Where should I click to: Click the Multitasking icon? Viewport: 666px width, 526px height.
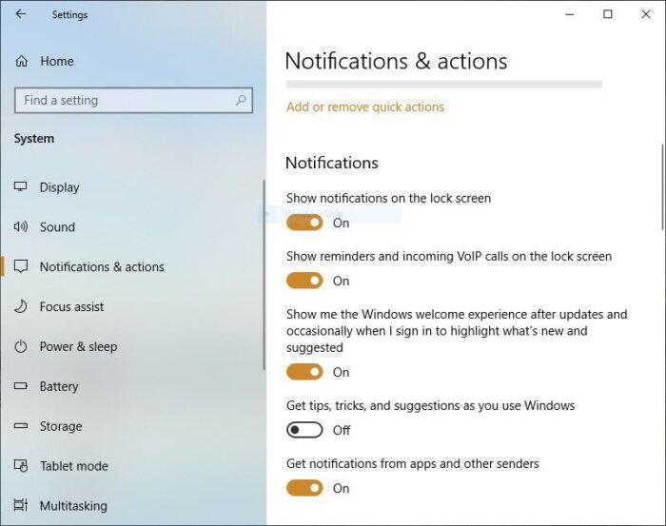click(x=20, y=505)
